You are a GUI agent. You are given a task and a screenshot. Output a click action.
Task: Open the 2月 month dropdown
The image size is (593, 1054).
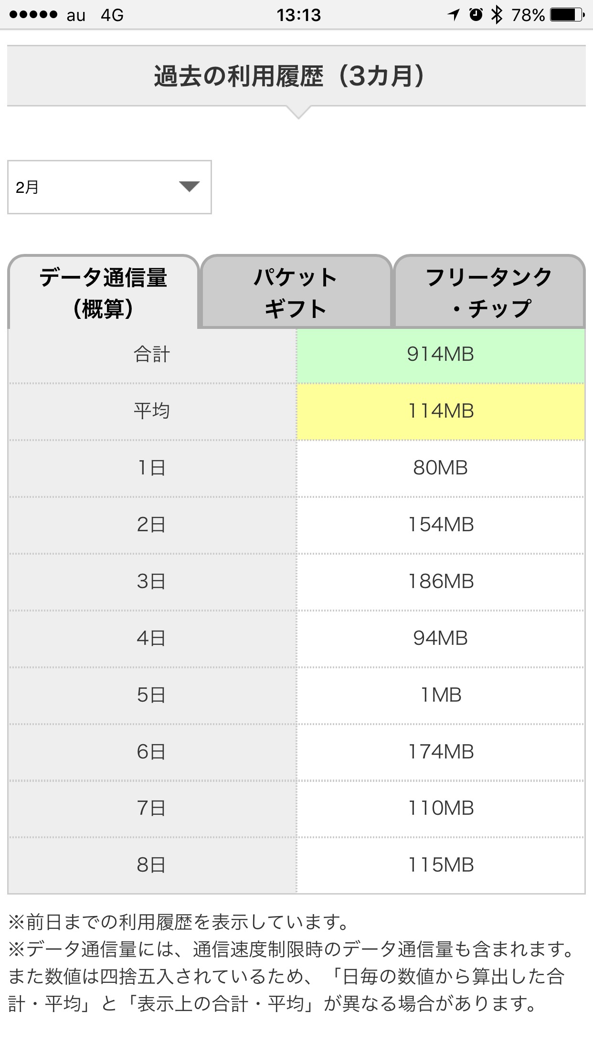click(x=109, y=187)
